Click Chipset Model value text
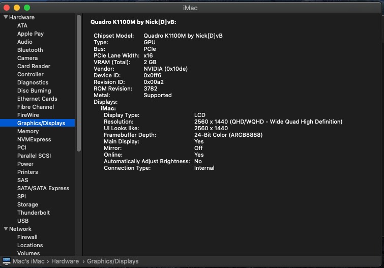The height and width of the screenshot is (268, 384). click(x=183, y=36)
